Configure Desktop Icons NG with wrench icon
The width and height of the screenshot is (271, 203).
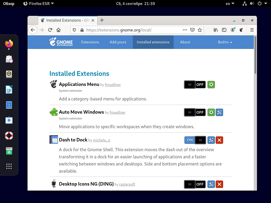pos(211,184)
